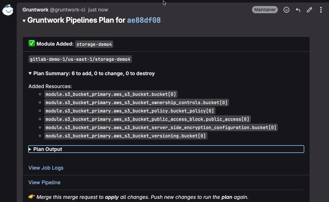
Task: Click the Gruntwork avatar image
Action: (8, 10)
